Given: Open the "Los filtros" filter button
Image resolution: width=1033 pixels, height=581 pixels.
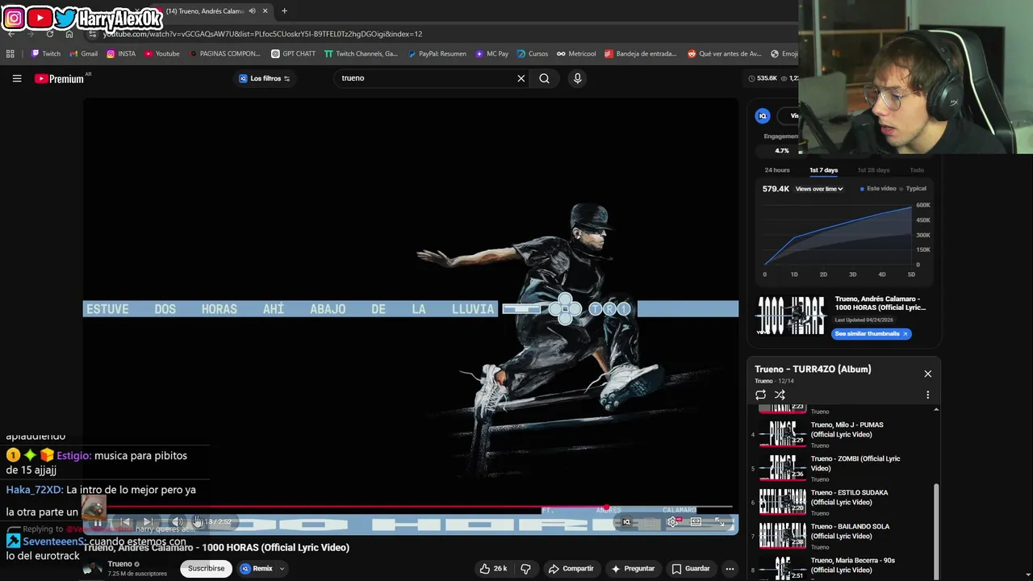Looking at the screenshot, I should click(265, 78).
